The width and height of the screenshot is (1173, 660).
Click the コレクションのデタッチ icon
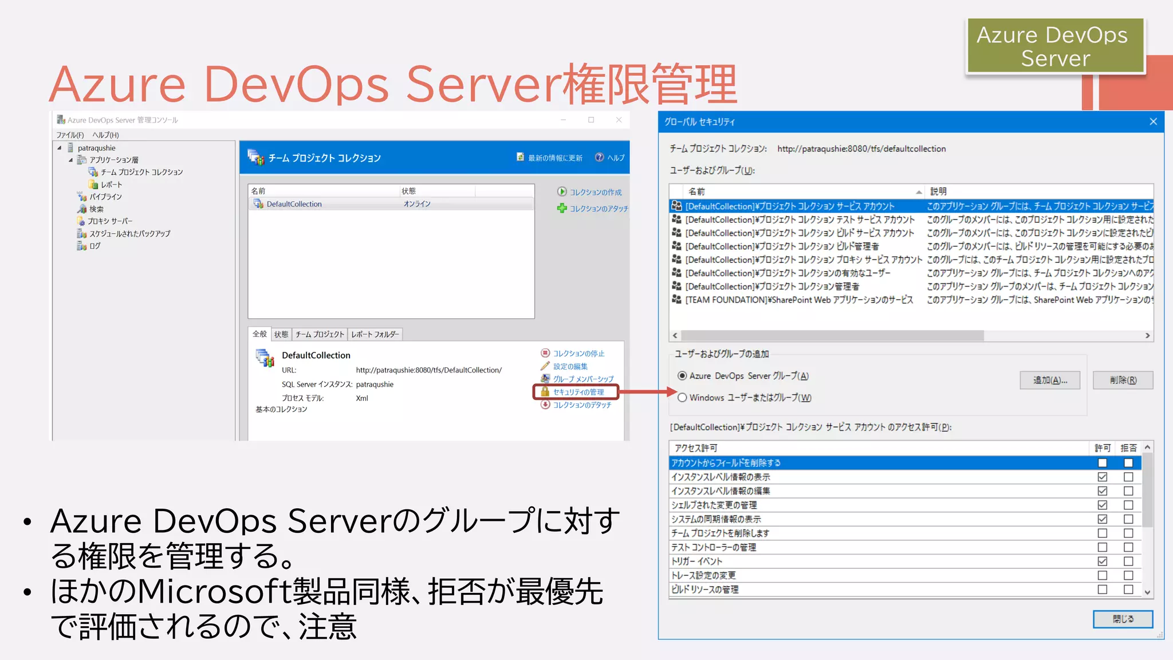pyautogui.click(x=545, y=404)
